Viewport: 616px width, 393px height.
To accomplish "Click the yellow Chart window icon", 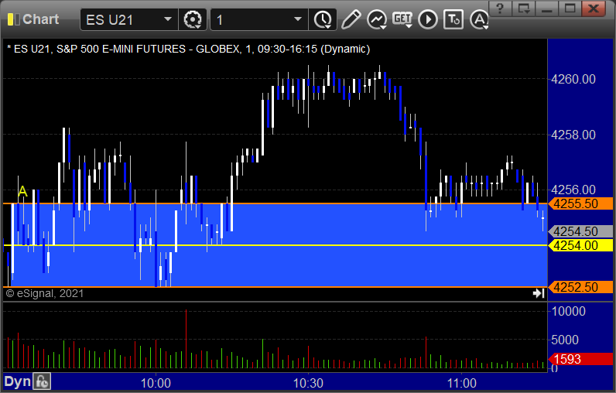I will pyautogui.click(x=13, y=19).
